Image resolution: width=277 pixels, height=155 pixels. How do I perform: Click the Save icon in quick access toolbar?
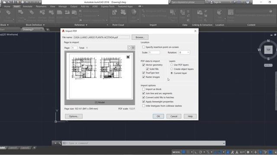click(13, 2)
